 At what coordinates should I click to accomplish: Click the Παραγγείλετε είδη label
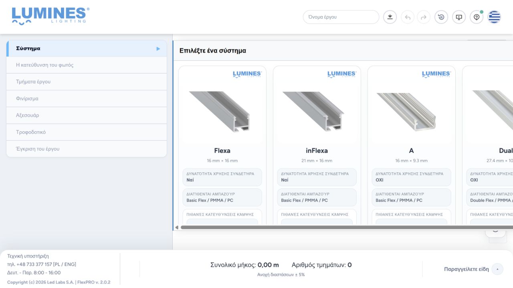pyautogui.click(x=467, y=269)
